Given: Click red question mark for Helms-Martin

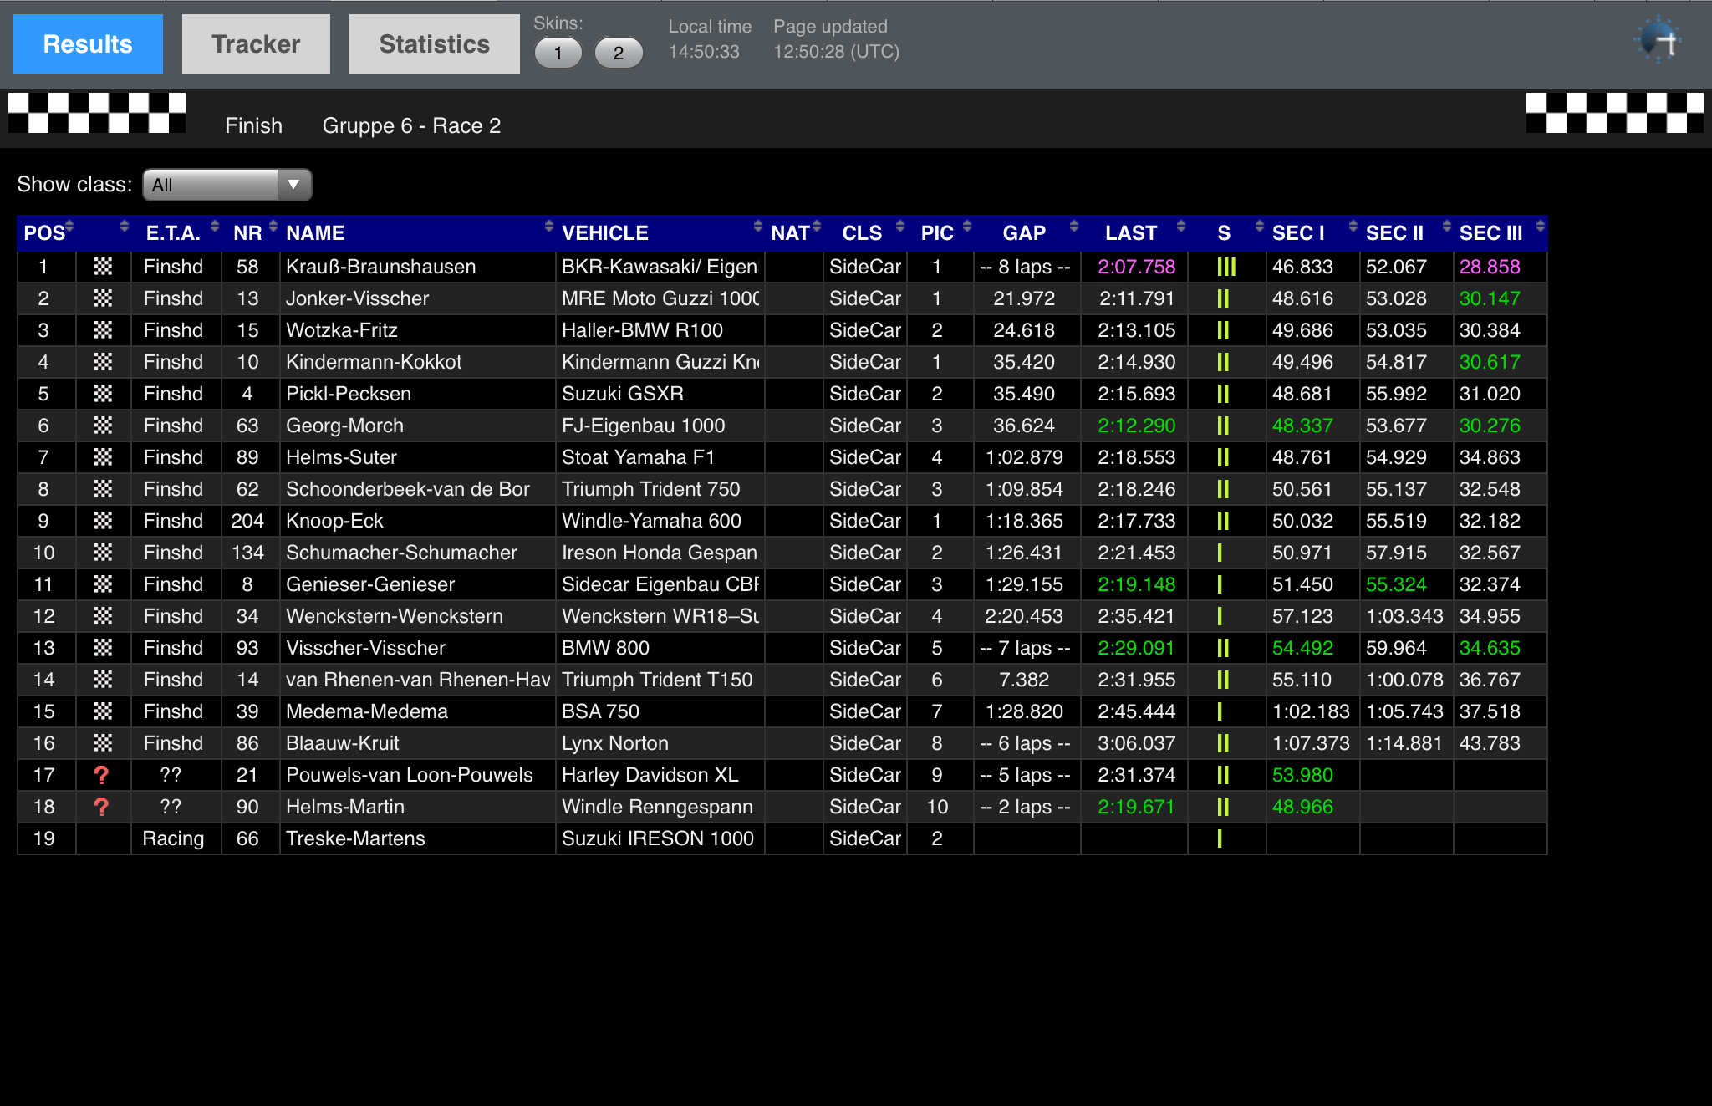Looking at the screenshot, I should click(x=102, y=807).
